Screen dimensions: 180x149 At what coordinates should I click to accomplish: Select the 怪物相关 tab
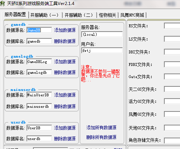(x=107, y=15)
